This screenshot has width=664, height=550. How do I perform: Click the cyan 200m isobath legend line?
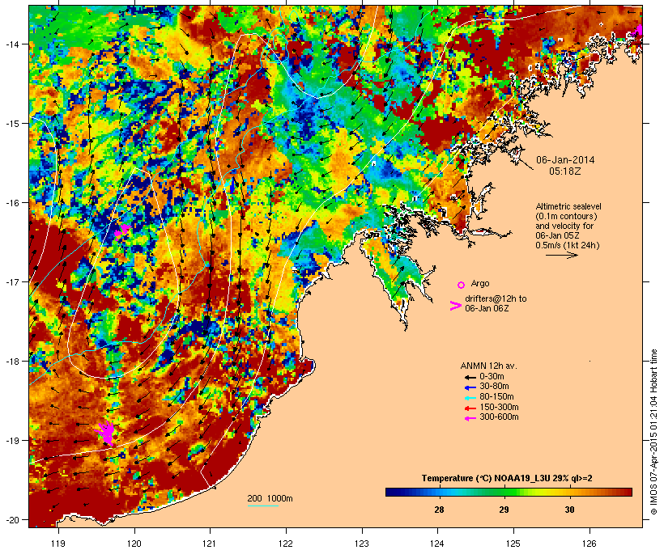tap(262, 506)
